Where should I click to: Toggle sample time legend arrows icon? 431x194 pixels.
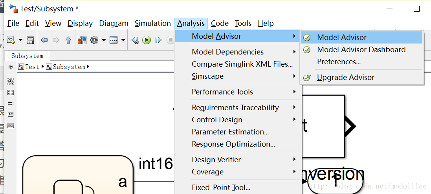pyautogui.click(x=11, y=103)
